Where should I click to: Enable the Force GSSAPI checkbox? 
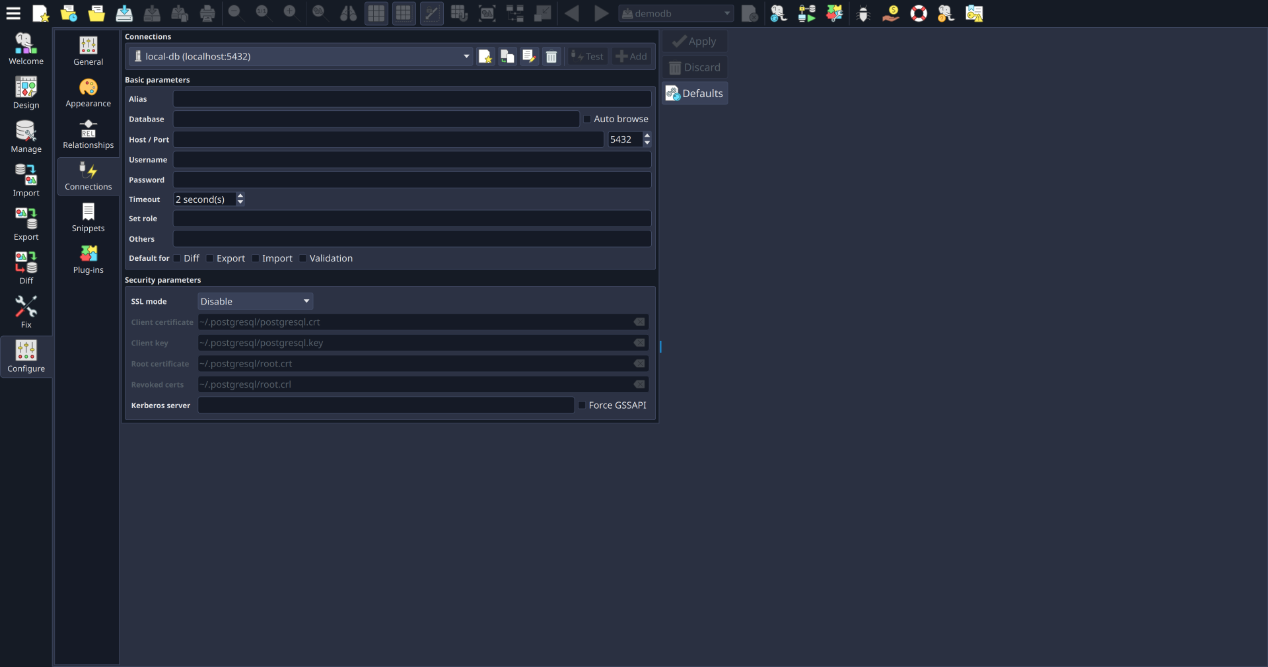[x=581, y=405]
